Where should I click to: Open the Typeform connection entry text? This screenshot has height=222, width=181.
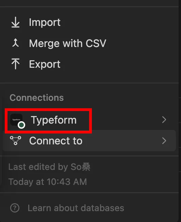coord(54,120)
